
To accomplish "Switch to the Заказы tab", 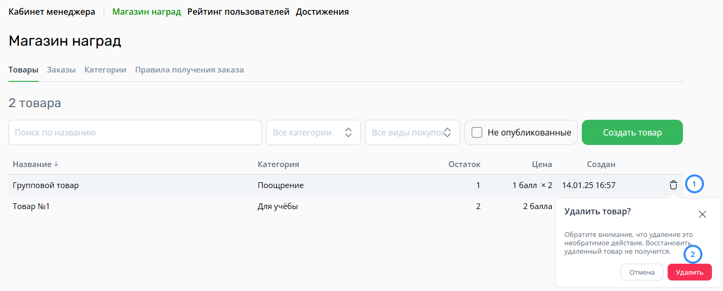I will [61, 70].
